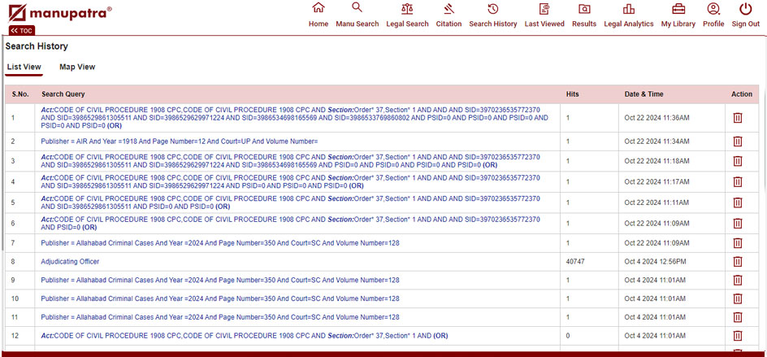Image resolution: width=767 pixels, height=357 pixels.
Task: Open the Adjudicating Officer search query
Action: [x=70, y=262]
